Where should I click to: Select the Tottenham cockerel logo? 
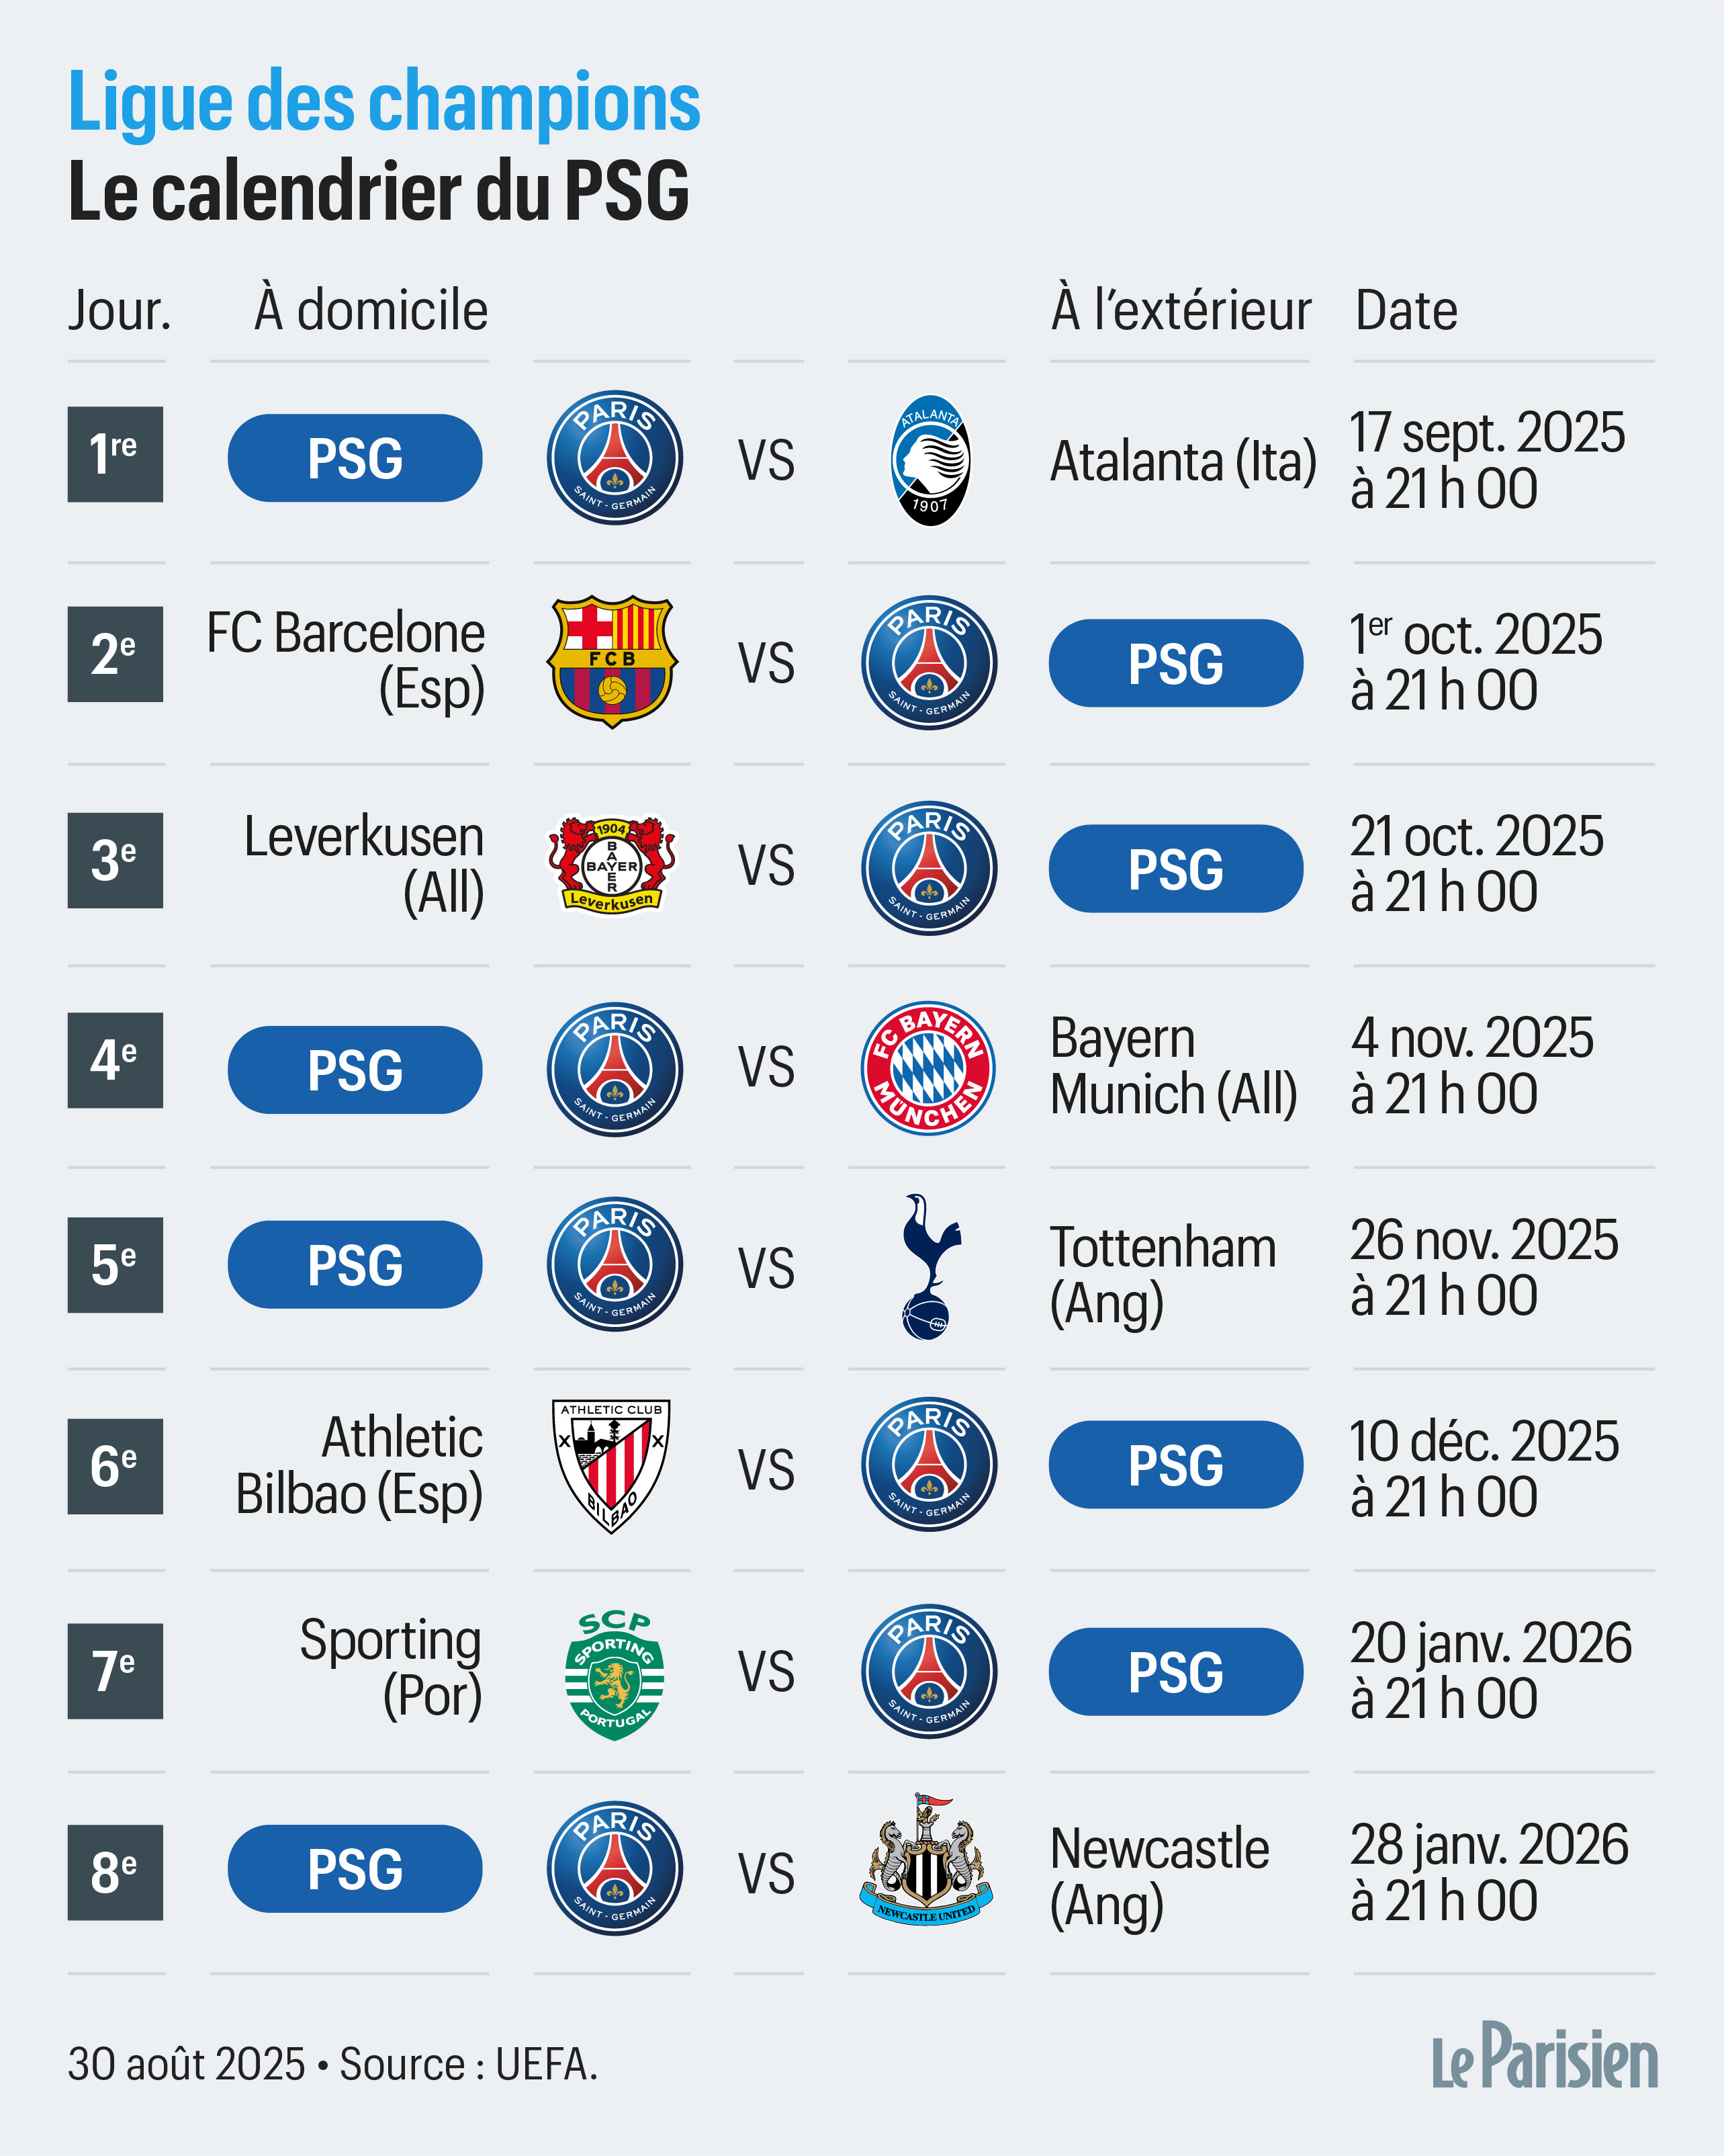[929, 1266]
